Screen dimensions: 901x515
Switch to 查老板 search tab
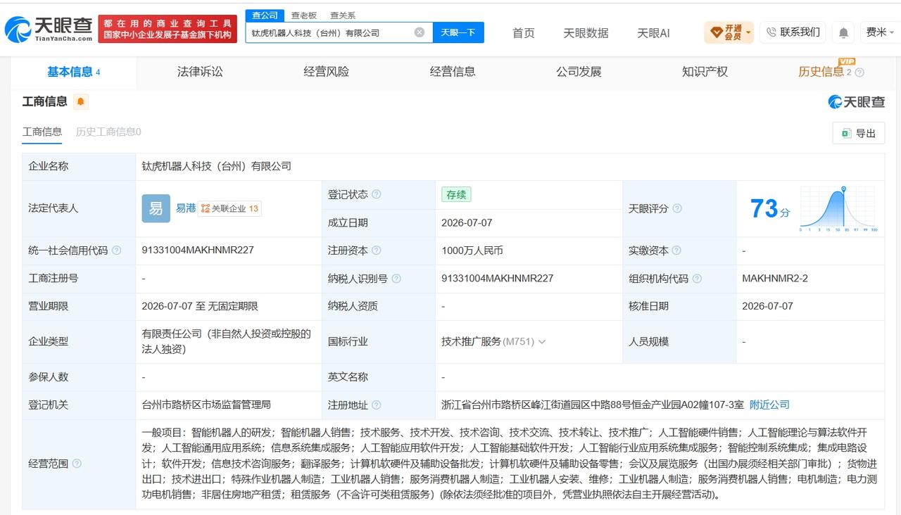click(304, 15)
